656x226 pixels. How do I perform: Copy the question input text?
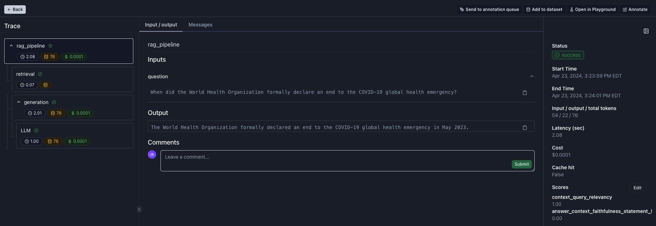tap(525, 92)
